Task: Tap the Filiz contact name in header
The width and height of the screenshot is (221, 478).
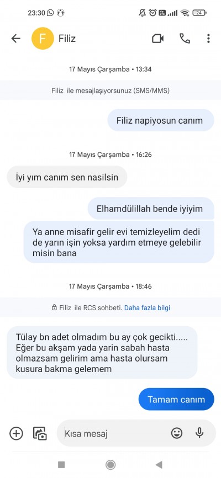Action: (x=67, y=39)
